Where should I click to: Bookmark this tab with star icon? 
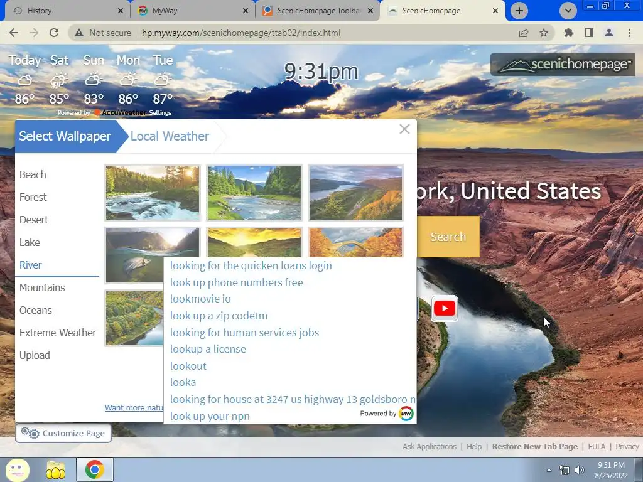pyautogui.click(x=544, y=33)
